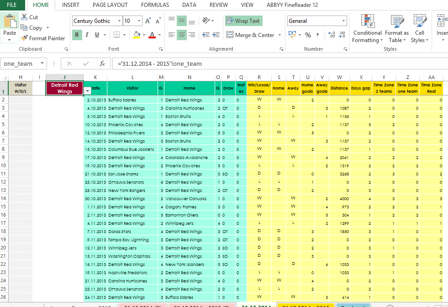Switch to the VIEW tab
Screen dimensions: 448x307
tap(247, 5)
